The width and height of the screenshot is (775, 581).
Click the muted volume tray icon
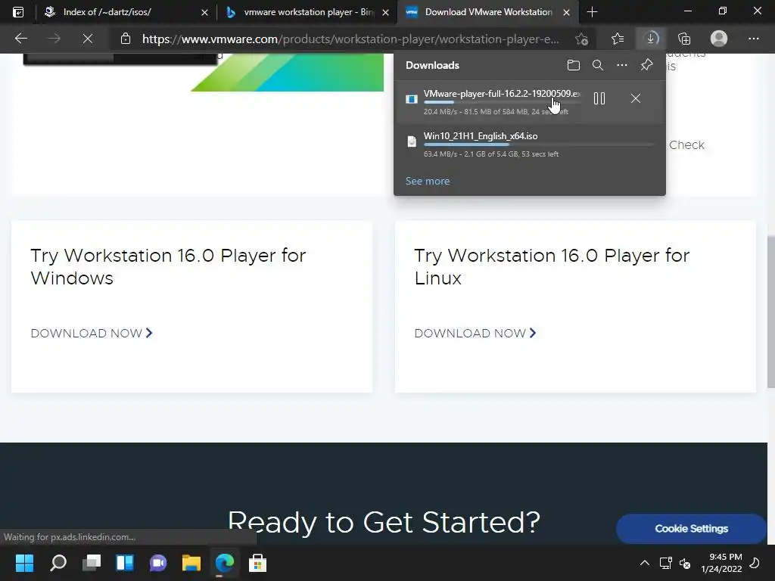pyautogui.click(x=684, y=563)
